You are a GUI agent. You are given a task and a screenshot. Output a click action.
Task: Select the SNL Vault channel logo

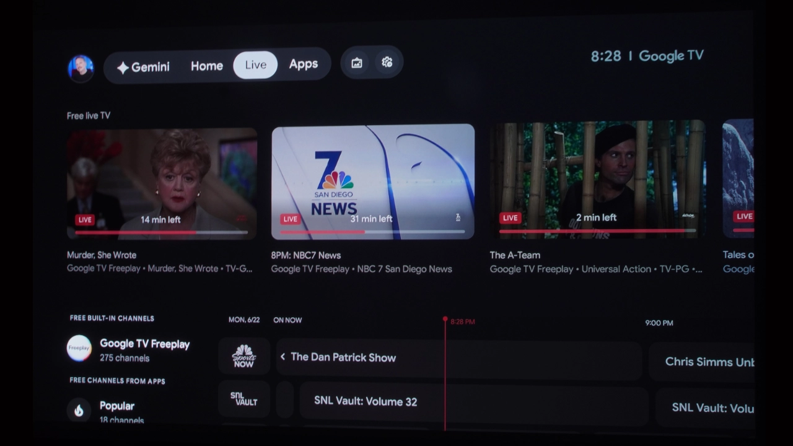[x=244, y=399]
